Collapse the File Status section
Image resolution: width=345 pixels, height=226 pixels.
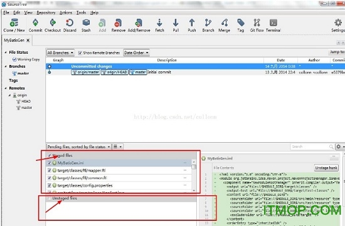pos(6,52)
